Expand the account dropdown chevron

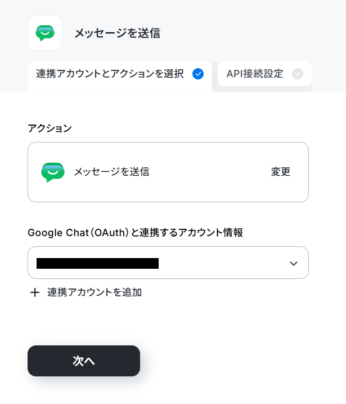[294, 263]
